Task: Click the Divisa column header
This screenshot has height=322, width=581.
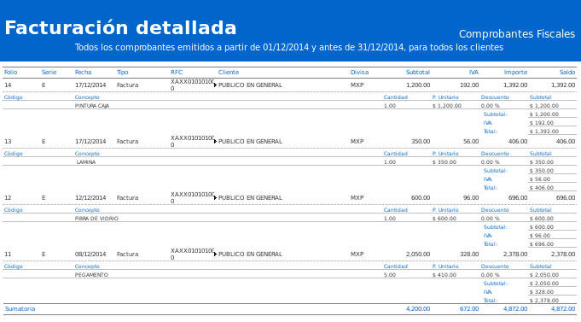Action: coord(359,73)
